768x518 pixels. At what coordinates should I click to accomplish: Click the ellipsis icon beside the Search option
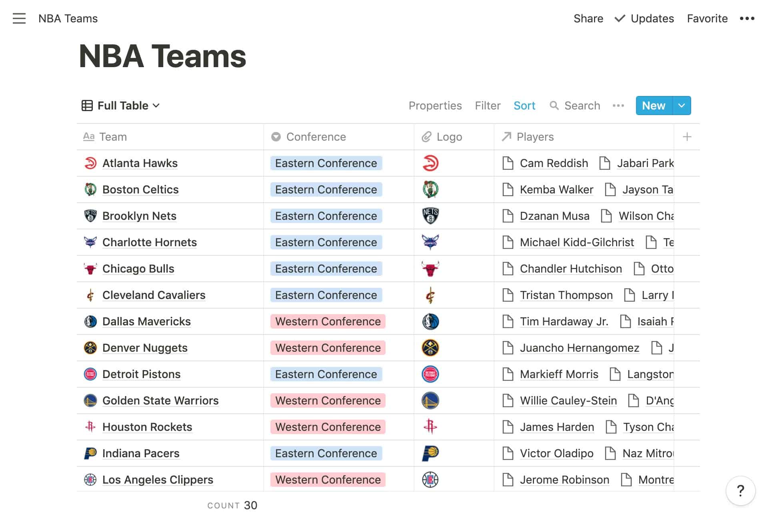coord(618,106)
